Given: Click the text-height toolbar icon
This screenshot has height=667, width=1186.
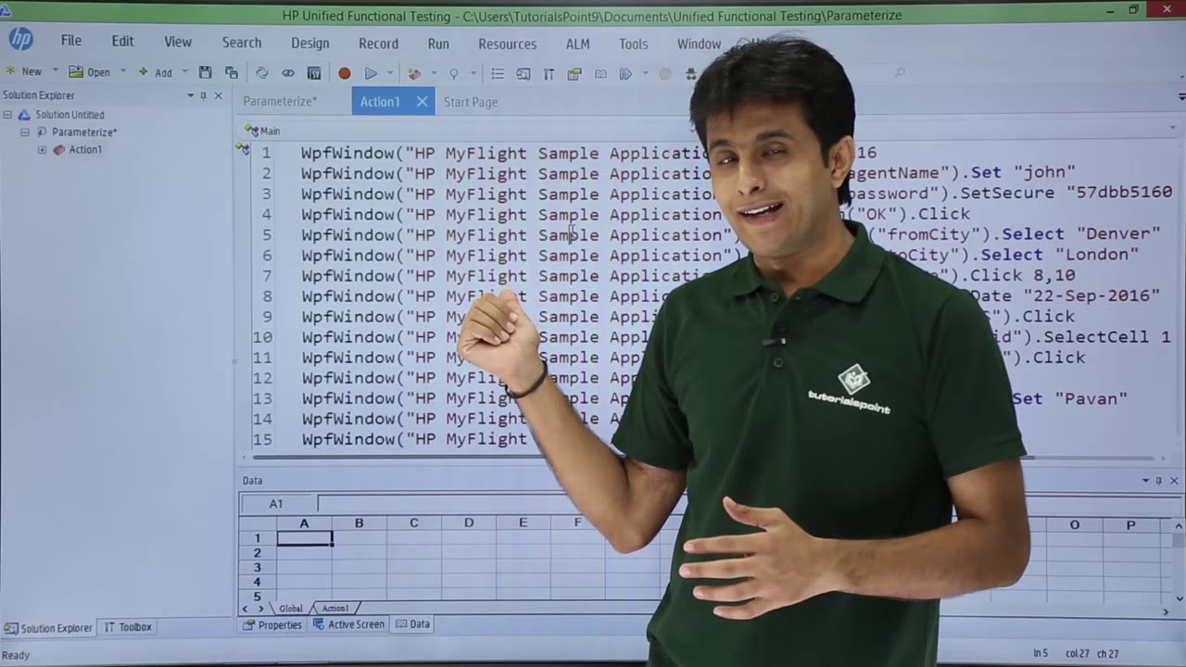Looking at the screenshot, I should tap(549, 73).
